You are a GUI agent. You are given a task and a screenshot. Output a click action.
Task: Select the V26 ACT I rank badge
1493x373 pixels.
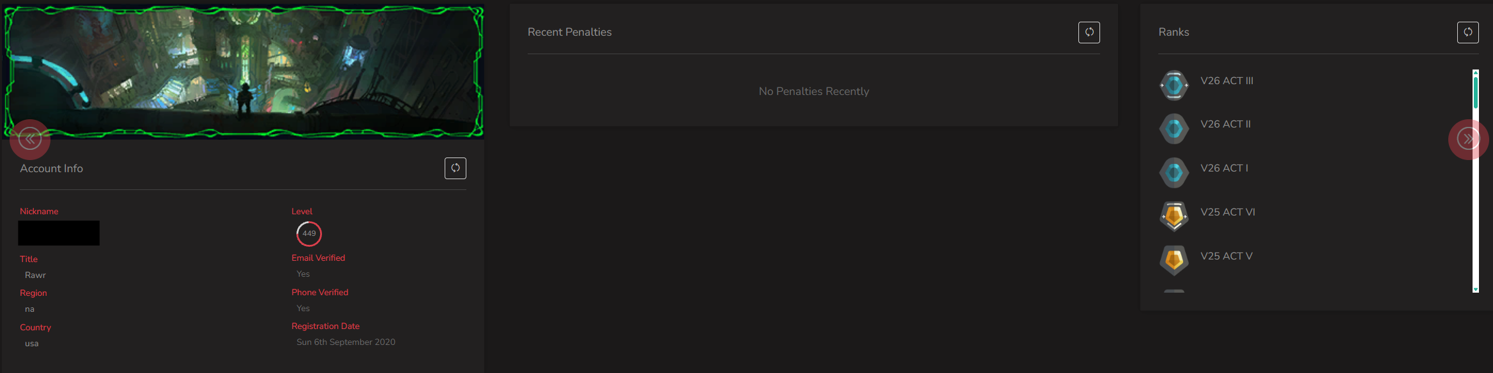coord(1174,173)
